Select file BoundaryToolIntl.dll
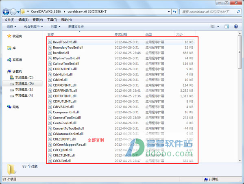 [121, 48]
